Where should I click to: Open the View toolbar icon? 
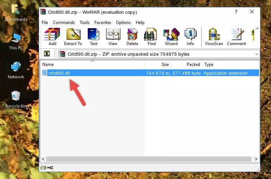(x=113, y=34)
